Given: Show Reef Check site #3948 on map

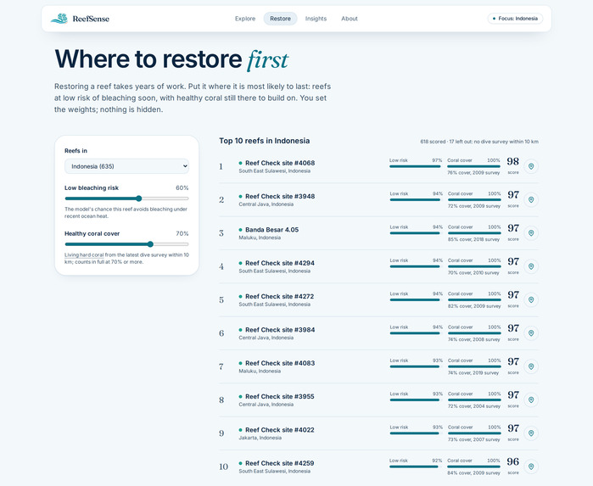Looking at the screenshot, I should tap(531, 199).
